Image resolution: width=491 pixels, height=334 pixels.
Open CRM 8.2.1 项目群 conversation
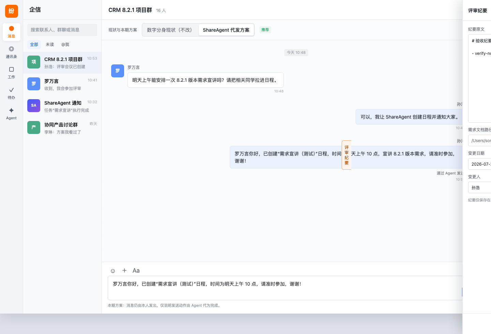point(62,63)
